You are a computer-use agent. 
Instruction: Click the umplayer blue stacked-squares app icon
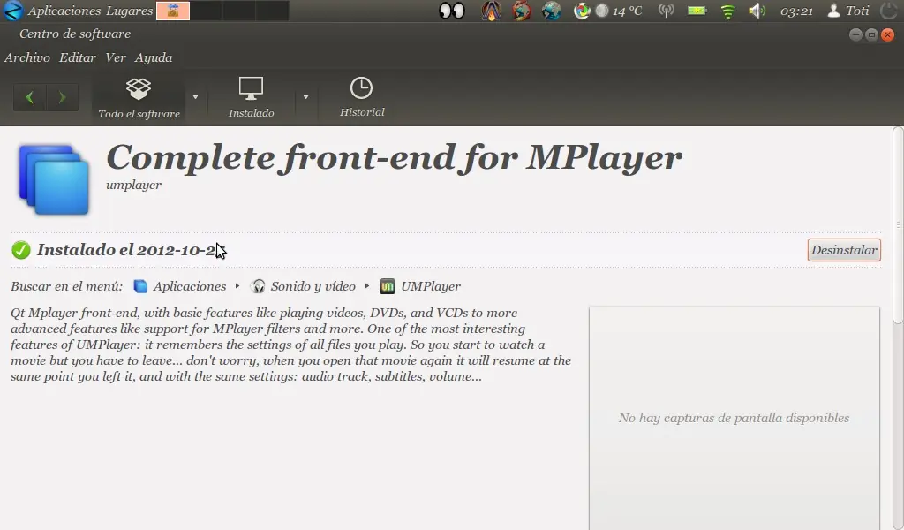click(54, 179)
